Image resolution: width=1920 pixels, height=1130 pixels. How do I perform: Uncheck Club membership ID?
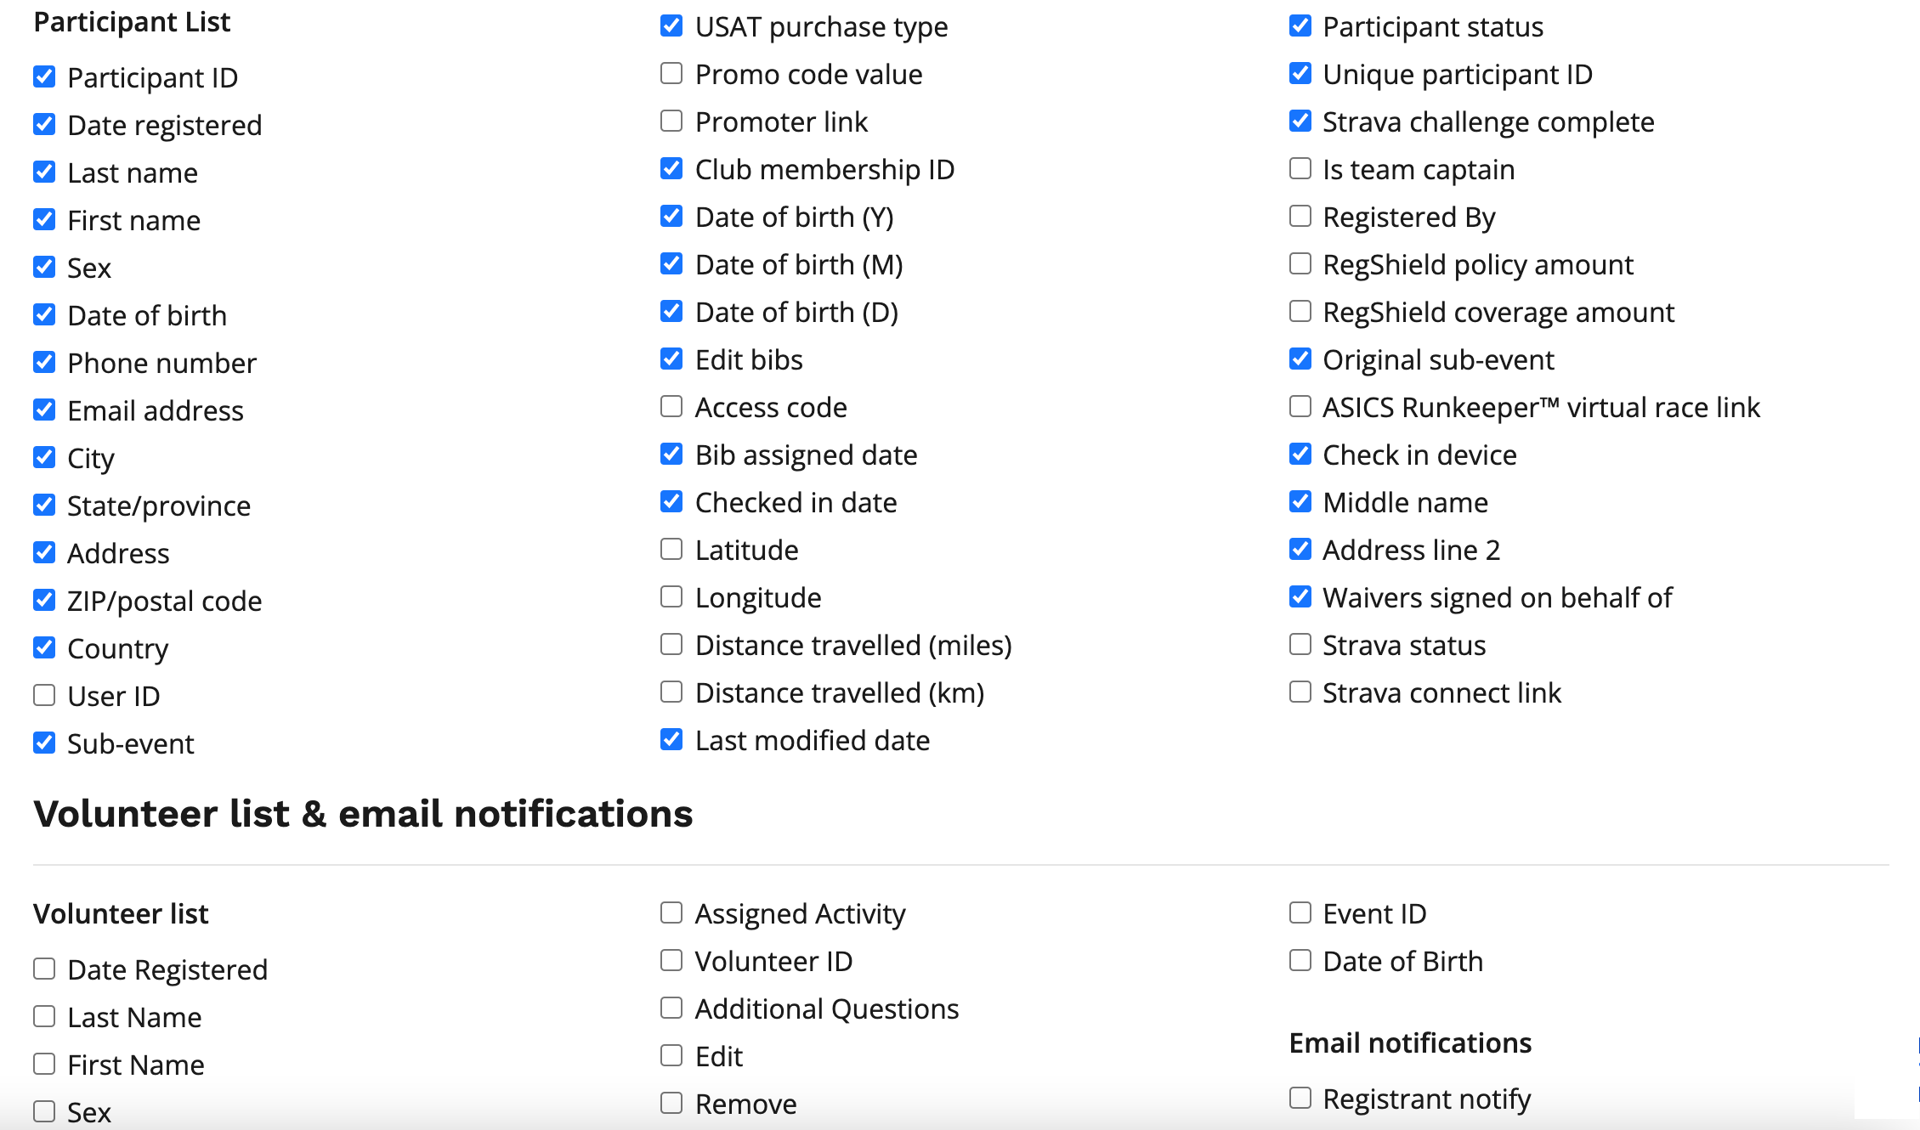click(x=671, y=169)
